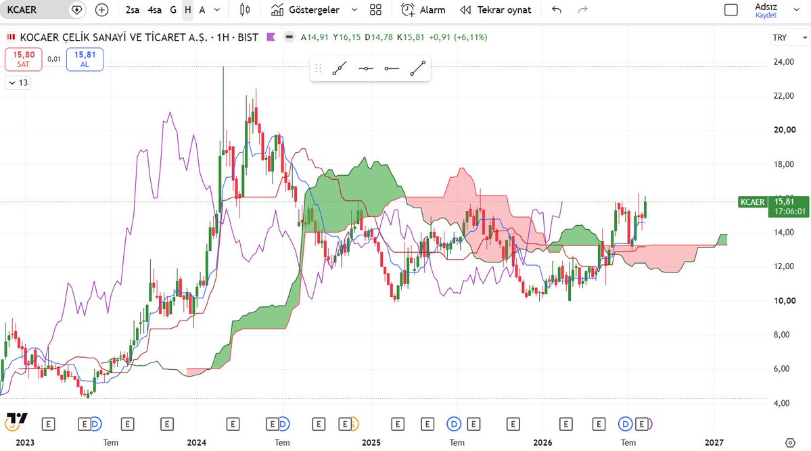Click the D dividend marker above 2026 Tem
The image size is (811, 451).
pos(625,425)
